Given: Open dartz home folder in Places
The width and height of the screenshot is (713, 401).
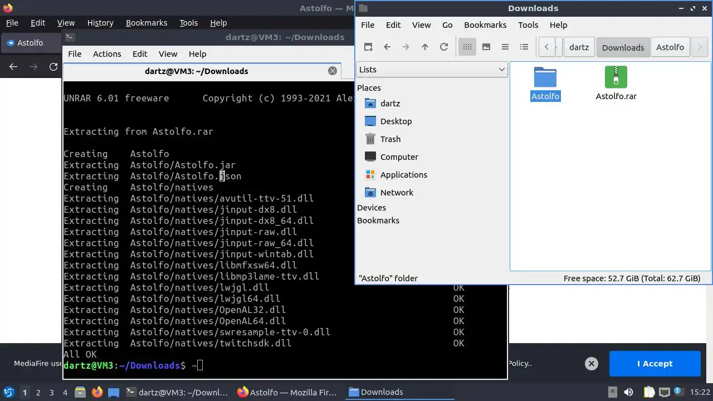Looking at the screenshot, I should point(390,103).
